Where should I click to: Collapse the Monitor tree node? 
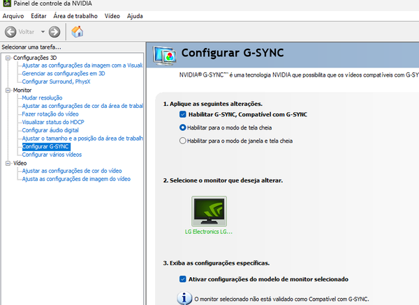(8, 91)
